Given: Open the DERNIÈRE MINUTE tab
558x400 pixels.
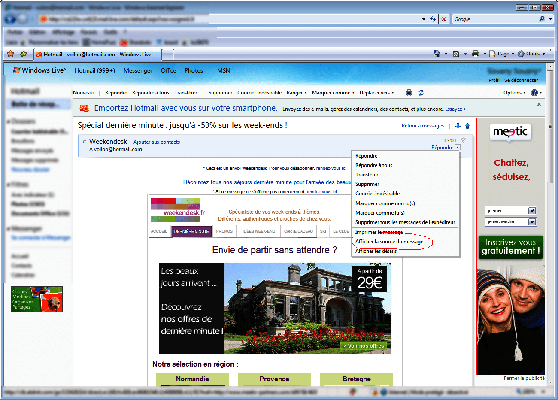Looking at the screenshot, I should (191, 231).
